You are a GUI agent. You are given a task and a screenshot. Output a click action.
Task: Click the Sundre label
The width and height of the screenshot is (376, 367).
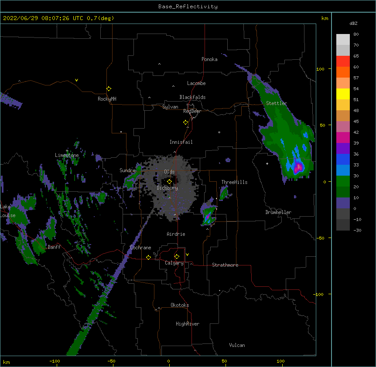click(x=127, y=170)
